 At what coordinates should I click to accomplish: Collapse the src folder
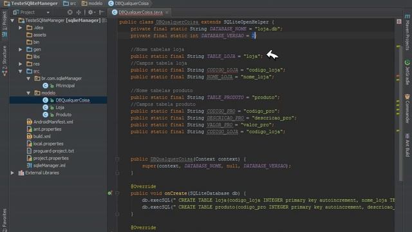(x=20, y=71)
